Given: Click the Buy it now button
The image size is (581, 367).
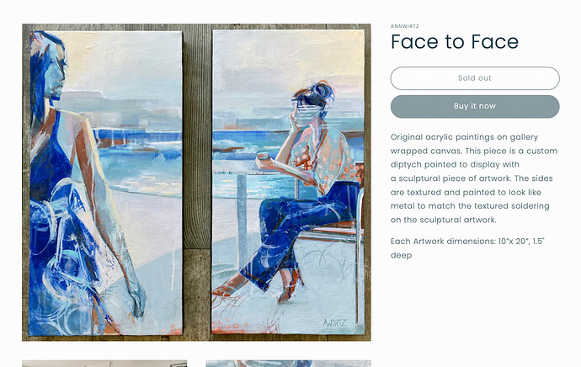Looking at the screenshot, I should (x=475, y=106).
